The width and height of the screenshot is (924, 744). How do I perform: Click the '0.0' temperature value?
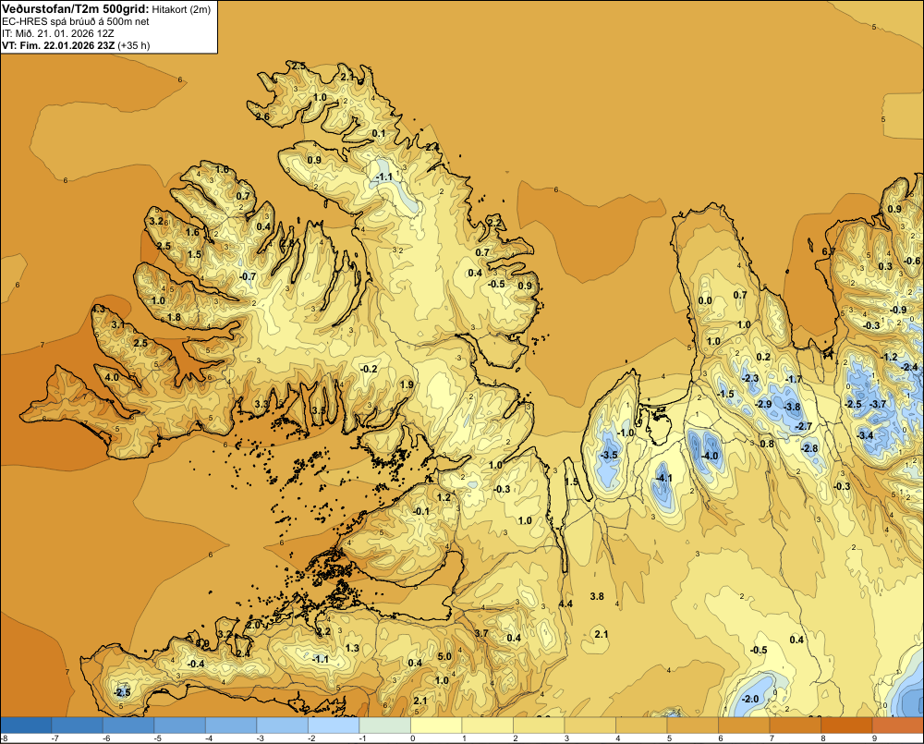[x=705, y=300]
